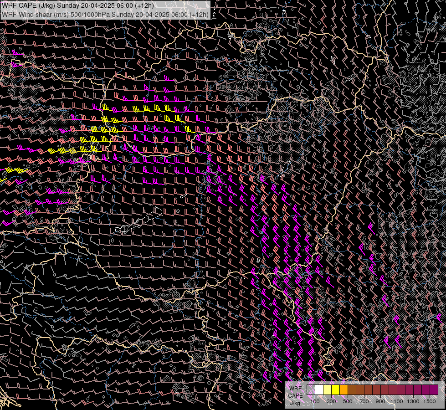
Task: Click the 1300 legend value
Action: 413,401
